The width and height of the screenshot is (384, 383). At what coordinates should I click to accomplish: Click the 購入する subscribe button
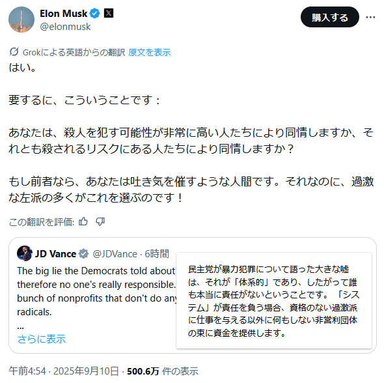point(329,17)
